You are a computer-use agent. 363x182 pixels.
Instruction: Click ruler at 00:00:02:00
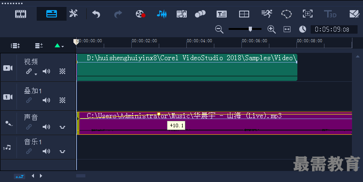coord(144,41)
